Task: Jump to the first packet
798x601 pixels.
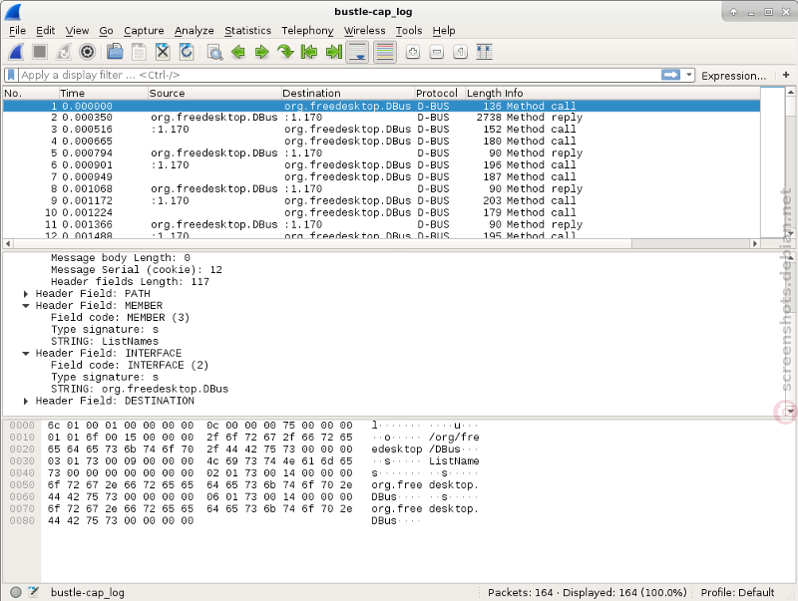Action: pos(309,52)
